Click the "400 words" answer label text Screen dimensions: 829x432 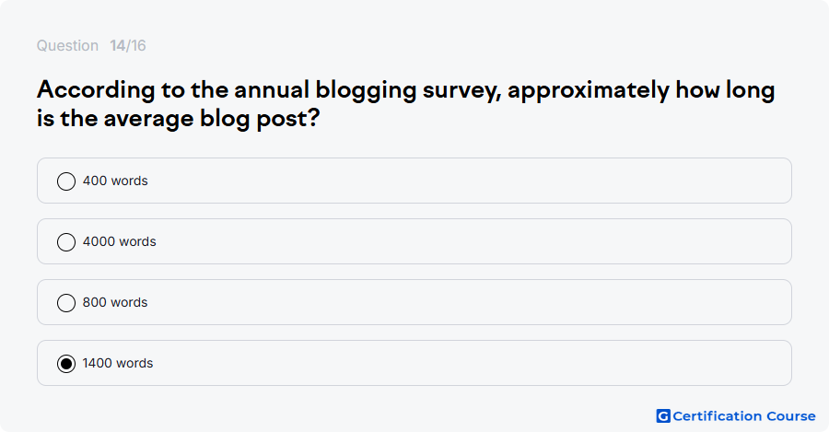point(115,181)
